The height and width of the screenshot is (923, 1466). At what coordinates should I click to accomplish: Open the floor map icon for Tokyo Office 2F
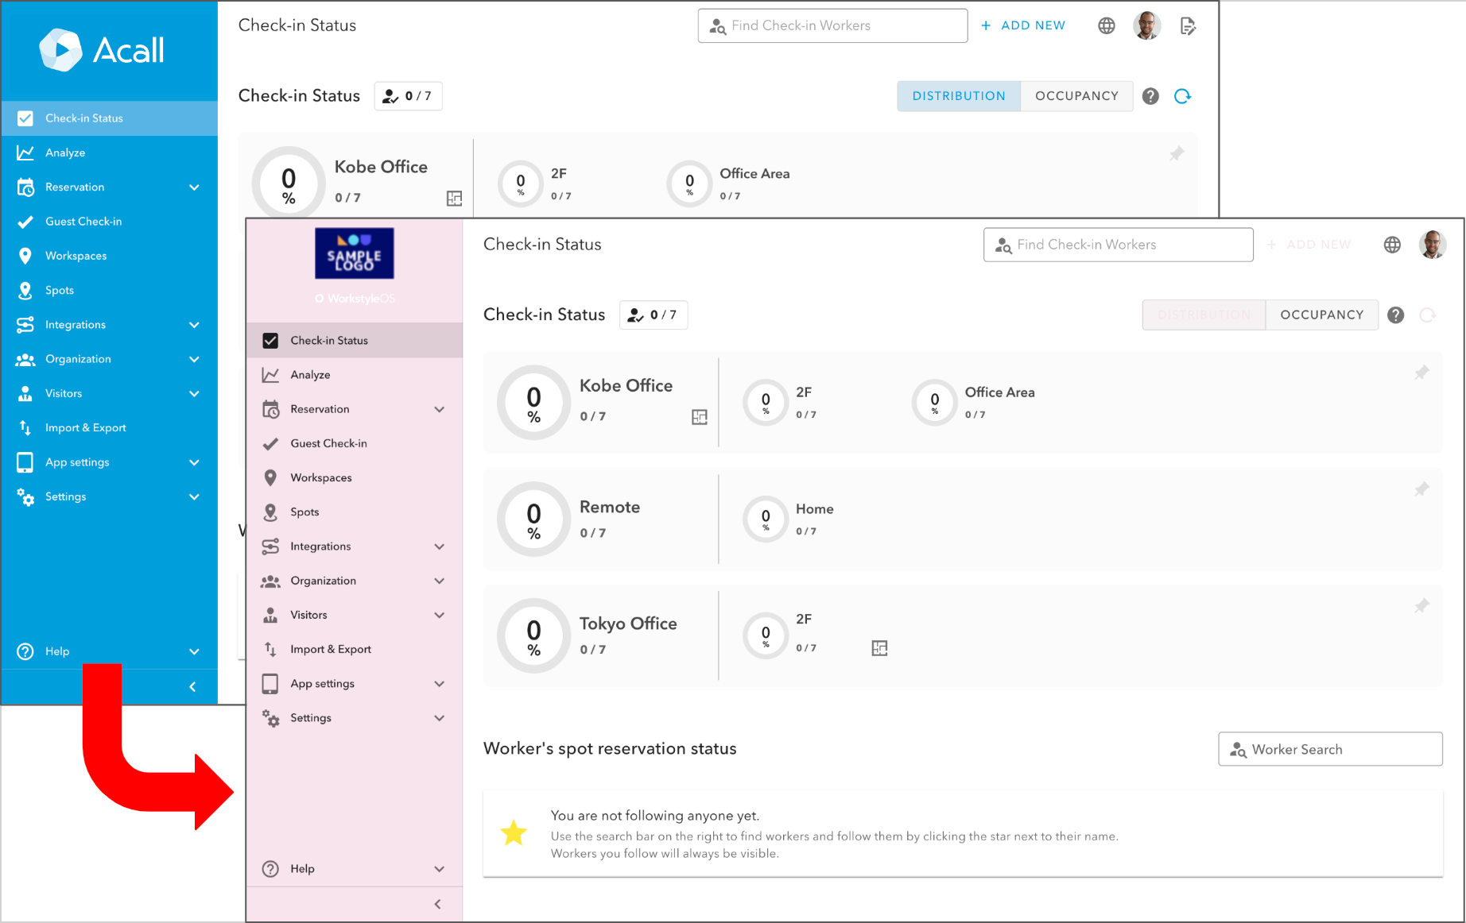[879, 648]
